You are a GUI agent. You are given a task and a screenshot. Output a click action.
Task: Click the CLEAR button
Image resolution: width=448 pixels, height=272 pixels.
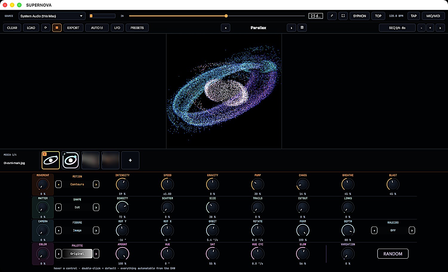[12, 28]
